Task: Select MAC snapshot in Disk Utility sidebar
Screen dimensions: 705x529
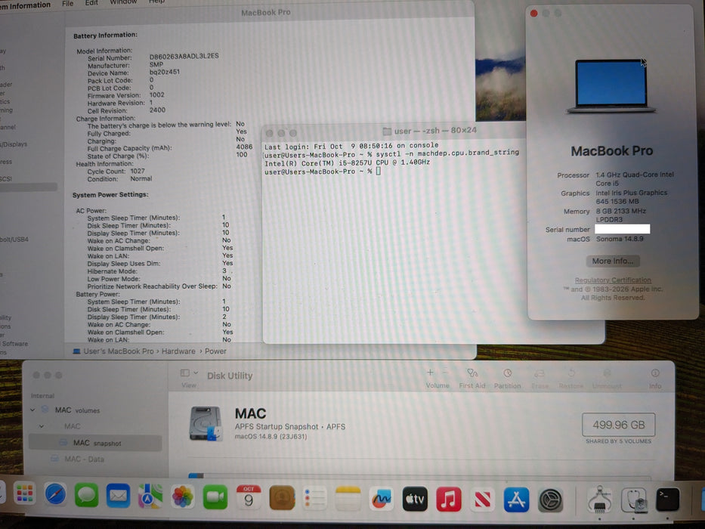Action: pos(95,443)
